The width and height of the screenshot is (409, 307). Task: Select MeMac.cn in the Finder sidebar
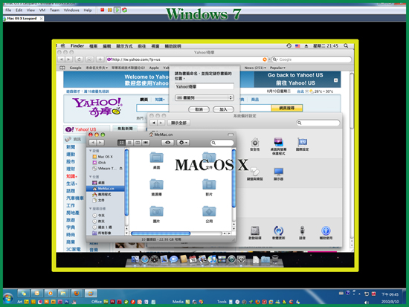(106, 189)
